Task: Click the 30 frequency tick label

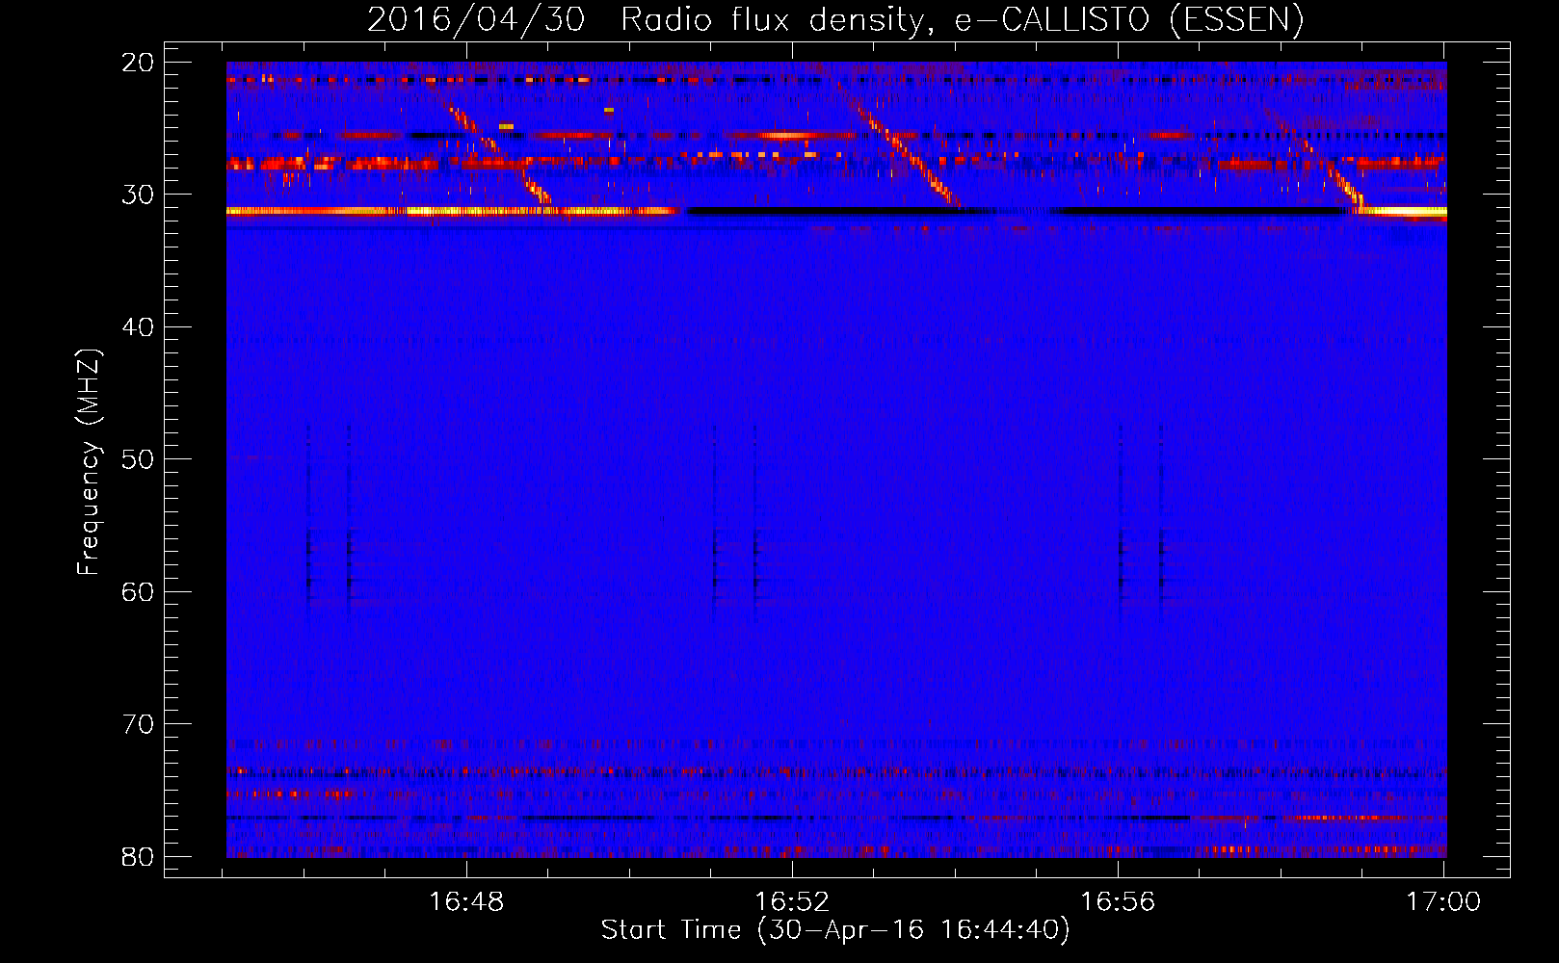Action: tap(139, 195)
